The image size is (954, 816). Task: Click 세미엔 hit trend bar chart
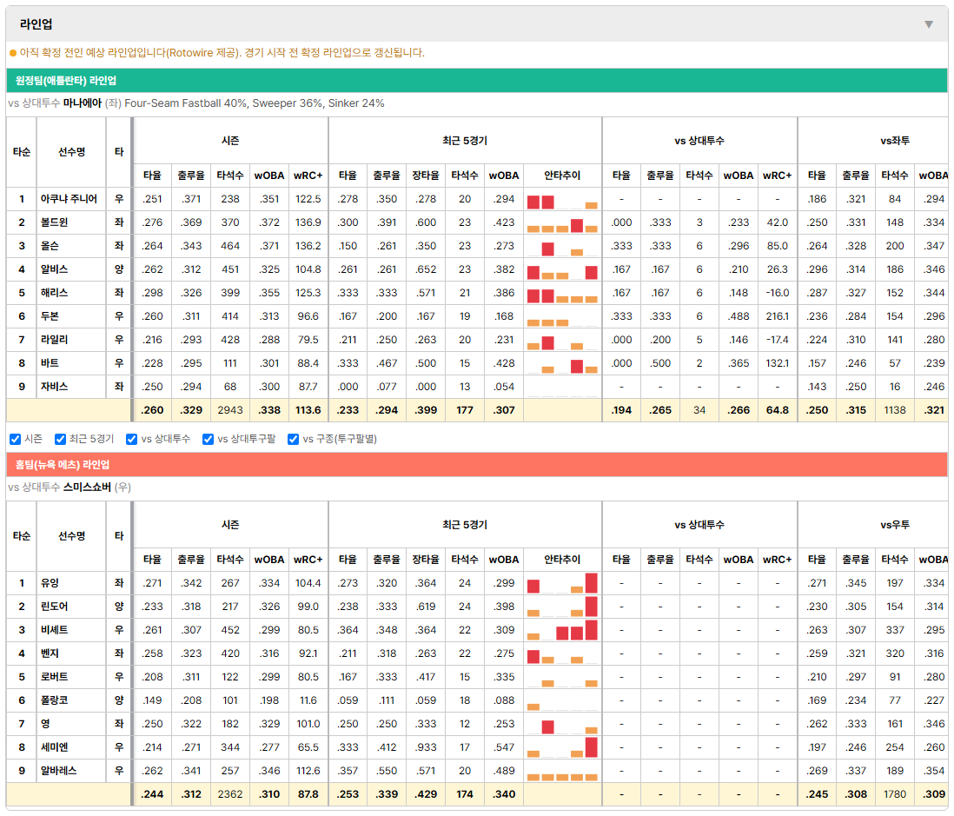562,747
